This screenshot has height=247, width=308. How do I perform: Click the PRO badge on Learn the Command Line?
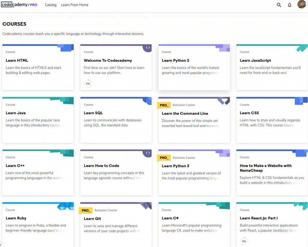164,105
